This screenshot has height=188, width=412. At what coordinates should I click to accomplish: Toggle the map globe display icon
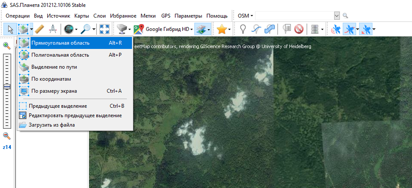click(69, 29)
